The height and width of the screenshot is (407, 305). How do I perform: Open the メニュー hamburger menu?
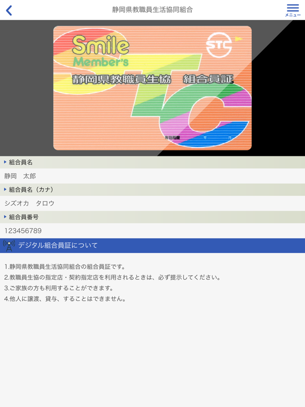pos(293,11)
